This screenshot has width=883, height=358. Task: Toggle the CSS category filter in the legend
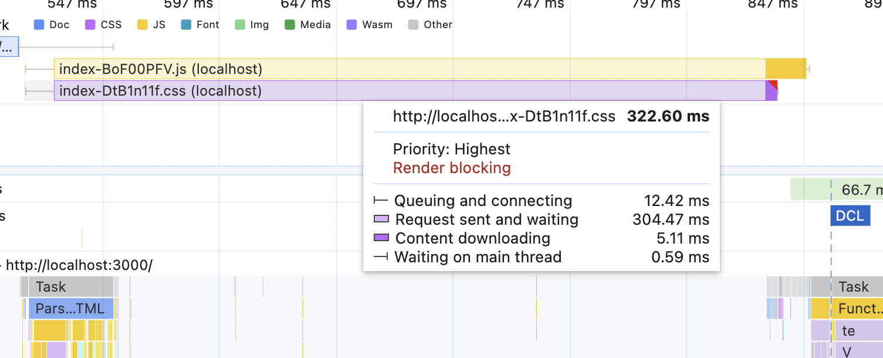click(x=90, y=25)
